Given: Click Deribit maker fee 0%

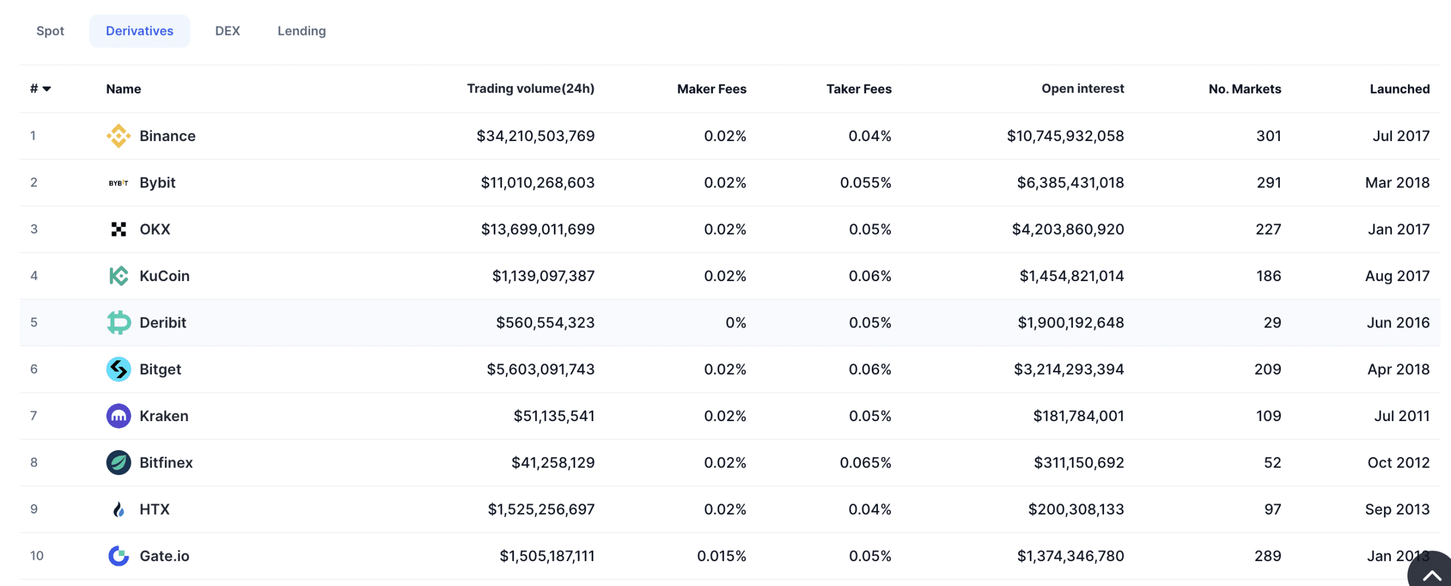Looking at the screenshot, I should pyautogui.click(x=736, y=322).
